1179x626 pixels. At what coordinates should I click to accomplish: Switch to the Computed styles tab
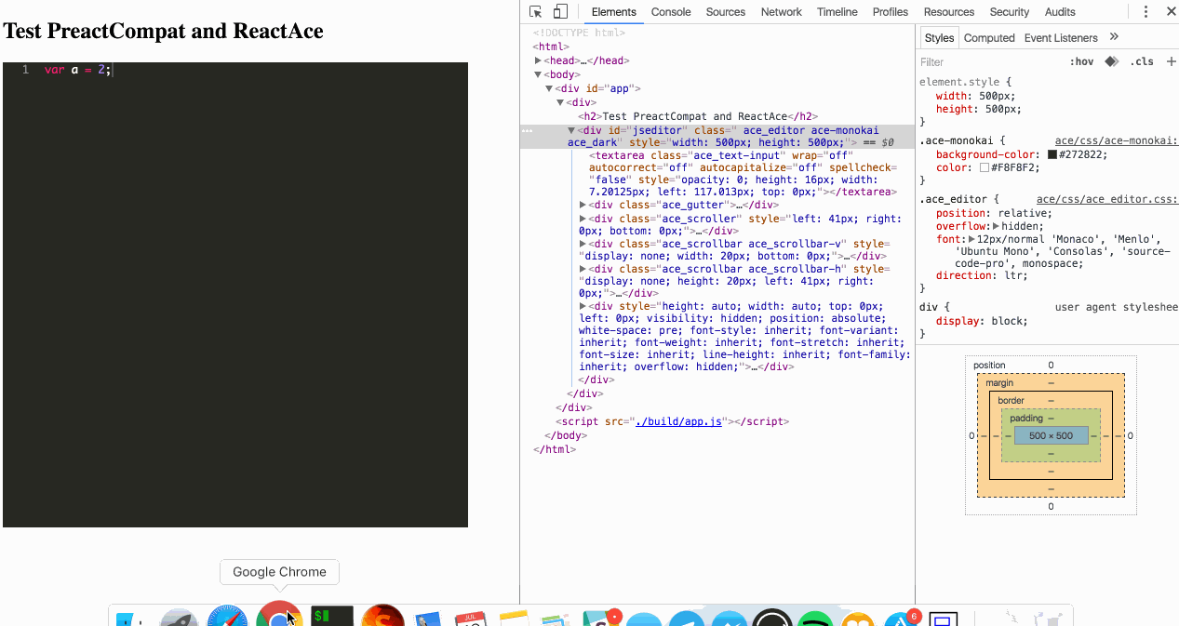click(x=989, y=38)
